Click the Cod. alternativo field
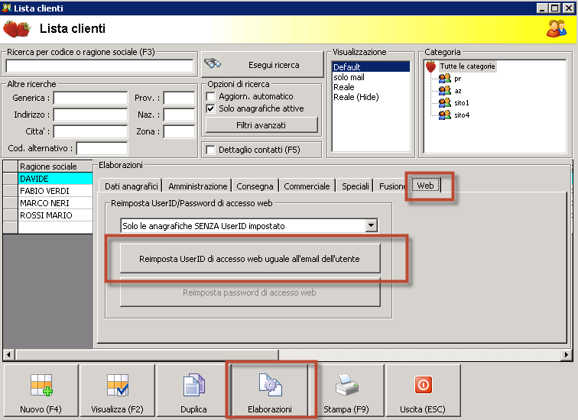Image resolution: width=578 pixels, height=420 pixels. coord(102,148)
